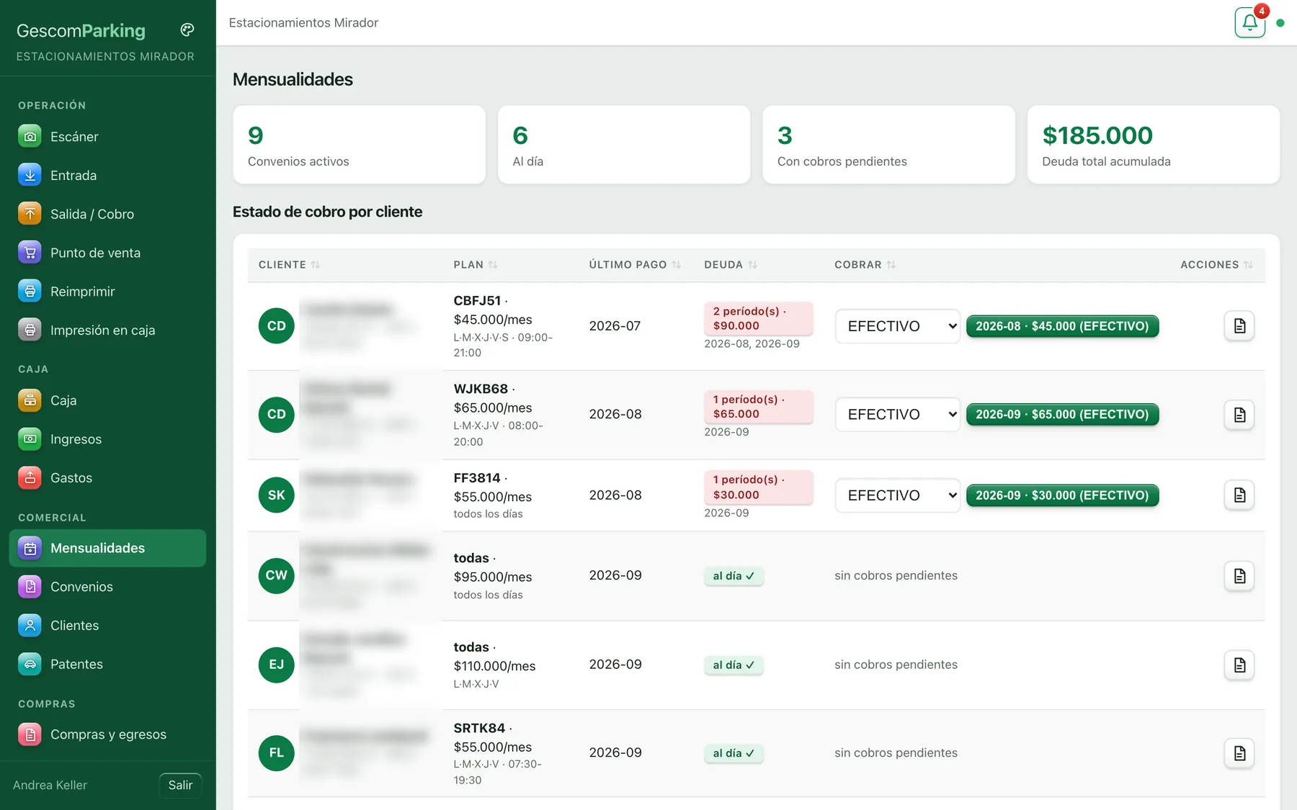Charge 2026-08 · $45.000 (EFECTIVO)

click(1062, 326)
